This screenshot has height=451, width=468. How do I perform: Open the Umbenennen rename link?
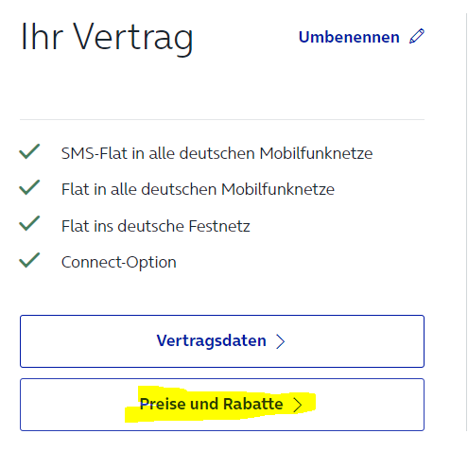(x=361, y=37)
